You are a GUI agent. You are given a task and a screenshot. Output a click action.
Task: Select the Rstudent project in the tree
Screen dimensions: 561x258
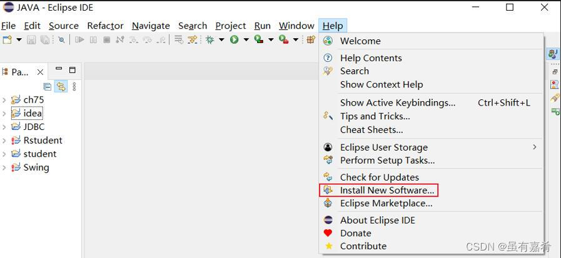43,141
